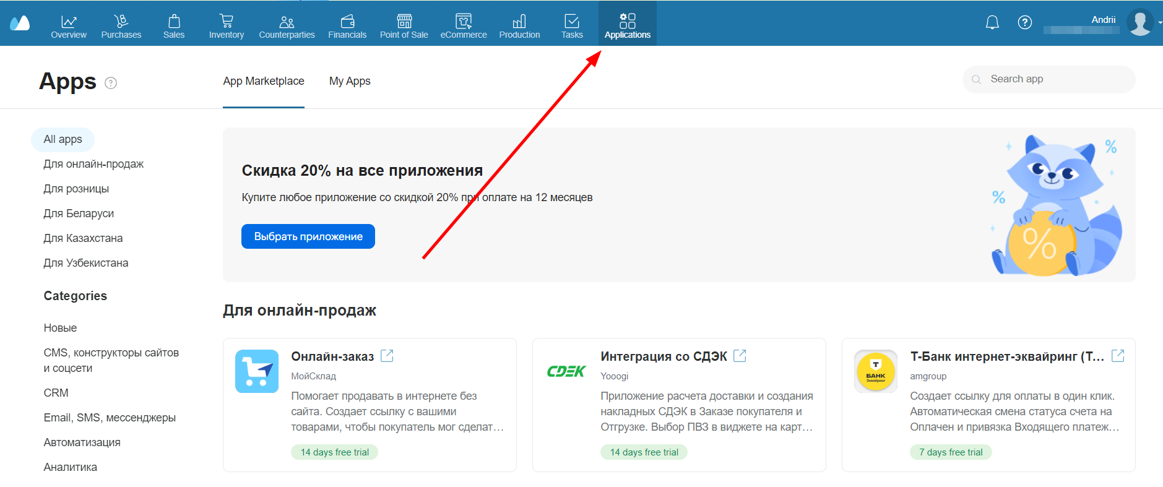Click the notifications bell icon
This screenshot has width=1163, height=487.
click(992, 23)
